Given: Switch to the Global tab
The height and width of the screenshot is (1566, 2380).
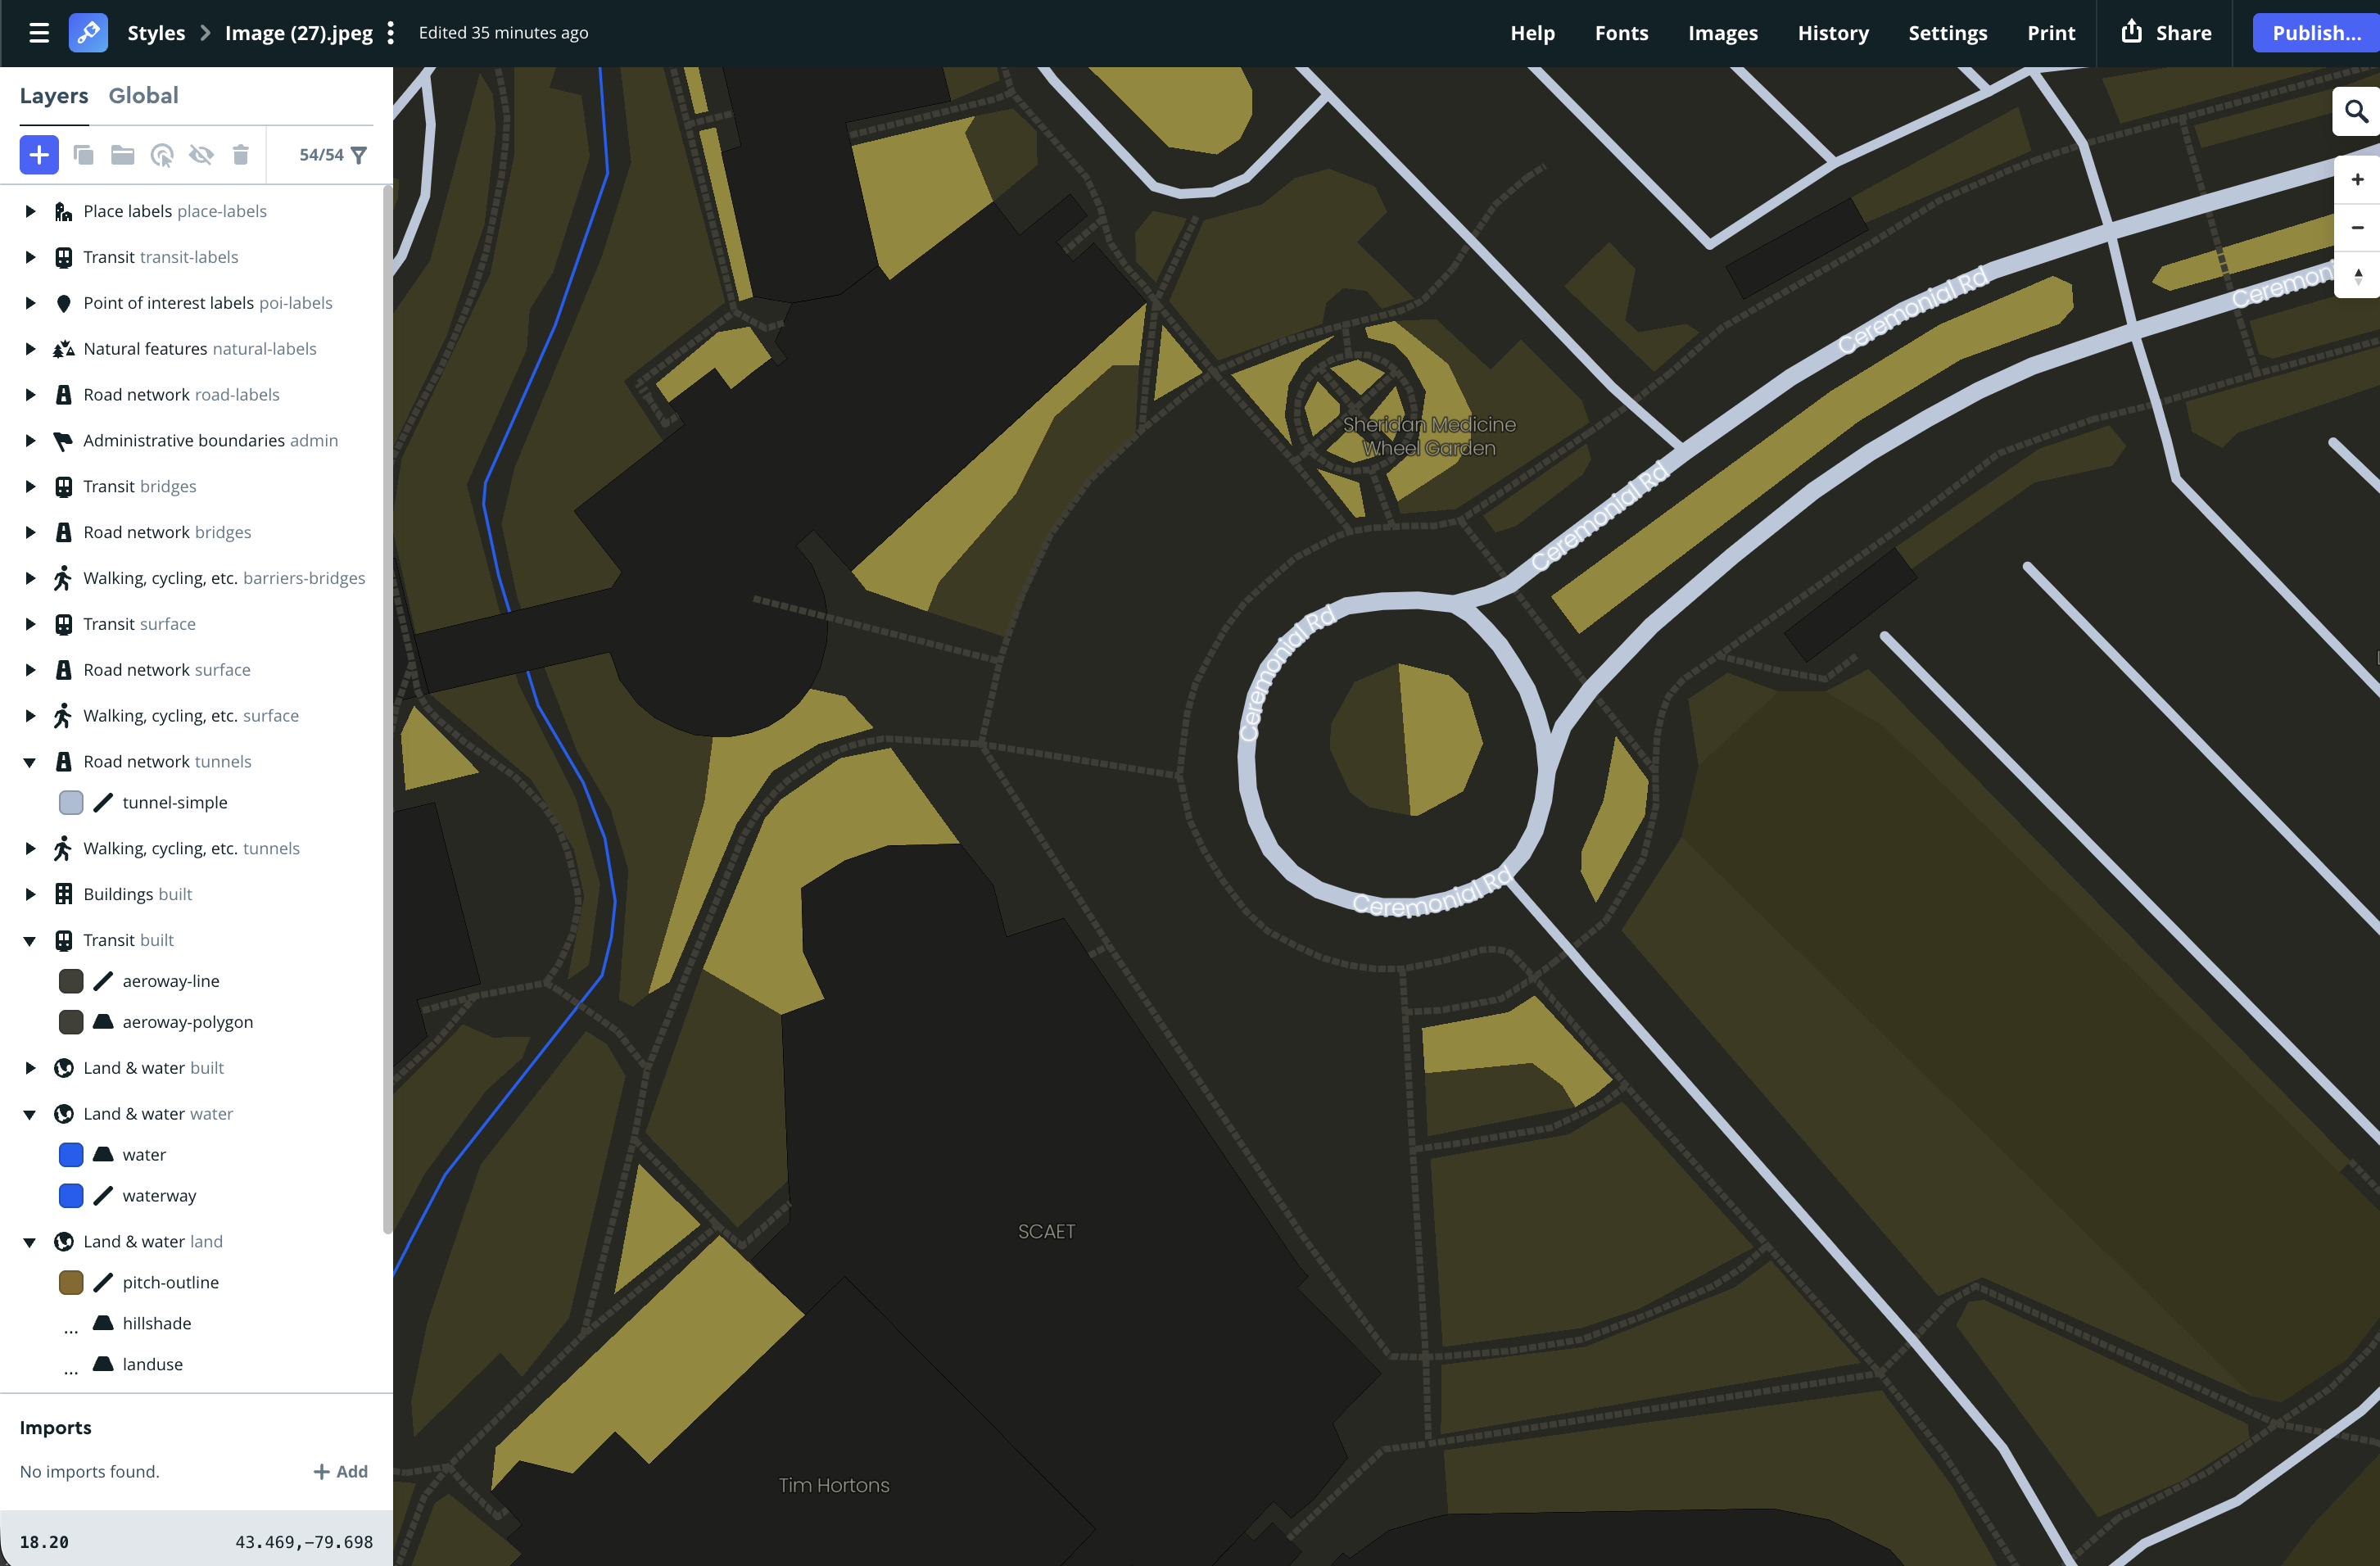Looking at the screenshot, I should click(x=143, y=95).
